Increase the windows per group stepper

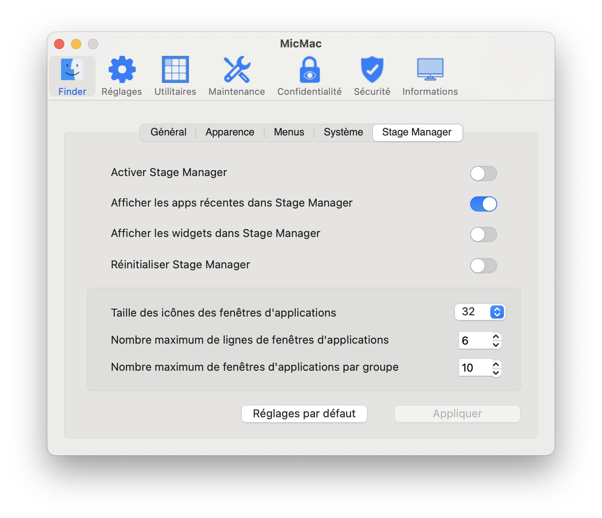[x=497, y=364]
